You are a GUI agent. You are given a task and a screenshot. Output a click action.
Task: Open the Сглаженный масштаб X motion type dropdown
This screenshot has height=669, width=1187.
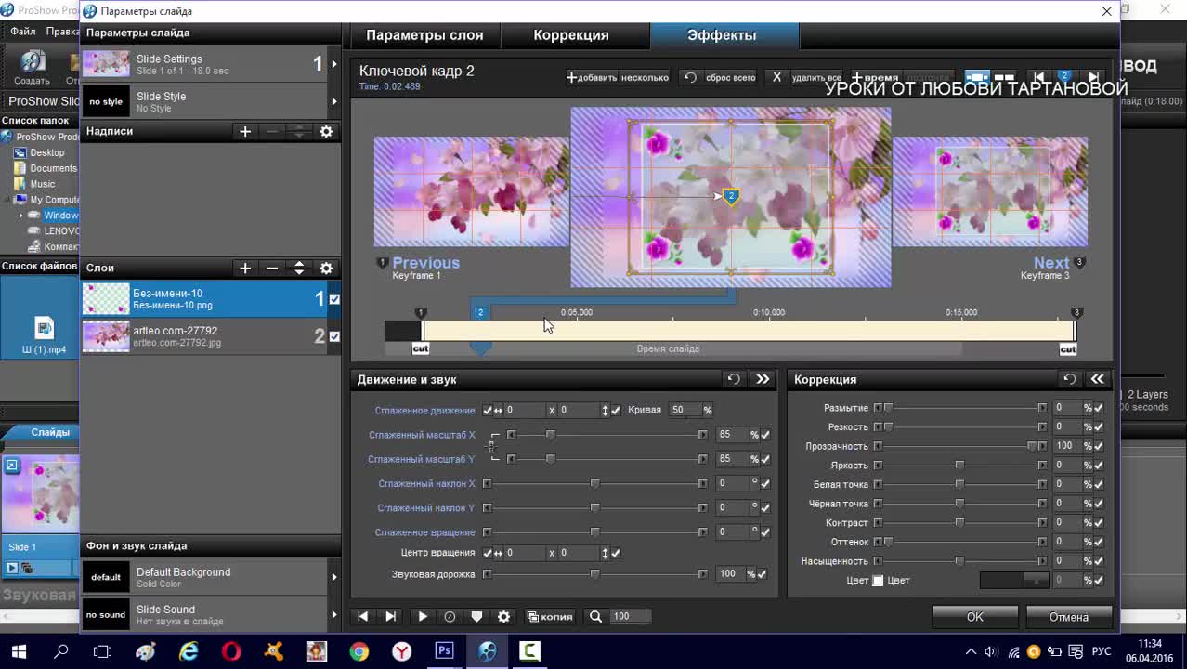coord(422,435)
